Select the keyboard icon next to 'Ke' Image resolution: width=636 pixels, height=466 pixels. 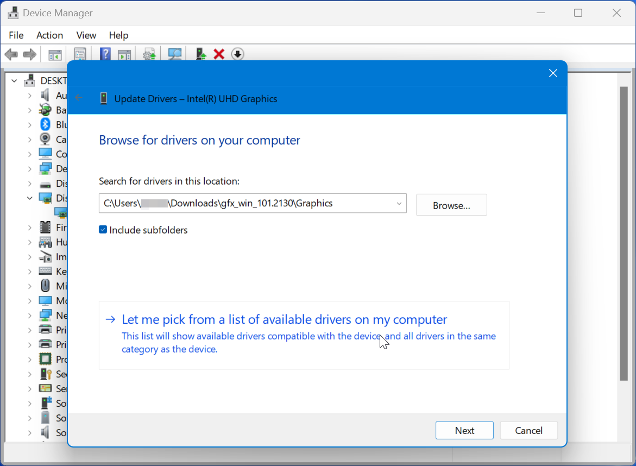(45, 271)
